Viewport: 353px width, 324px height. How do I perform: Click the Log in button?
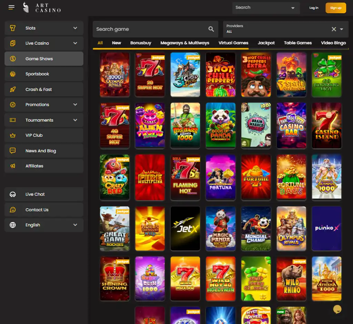point(314,8)
